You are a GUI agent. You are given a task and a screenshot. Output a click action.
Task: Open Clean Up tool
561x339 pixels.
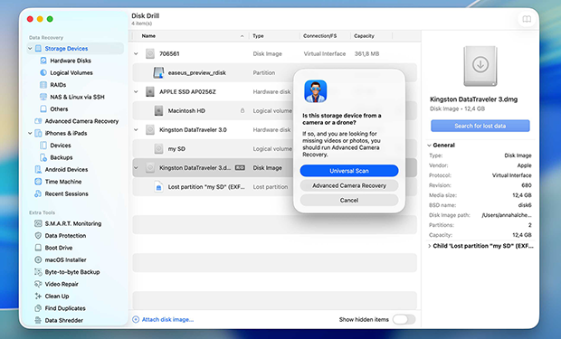coord(57,297)
